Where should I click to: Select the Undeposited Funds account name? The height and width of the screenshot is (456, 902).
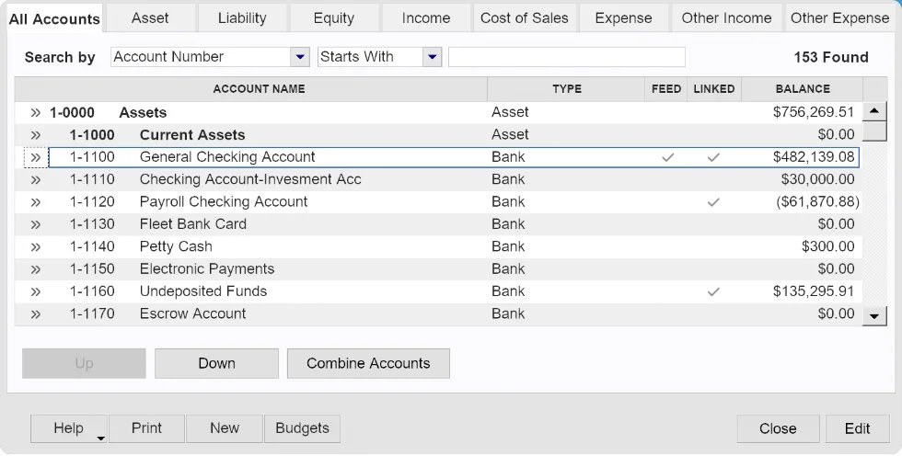[x=203, y=291]
